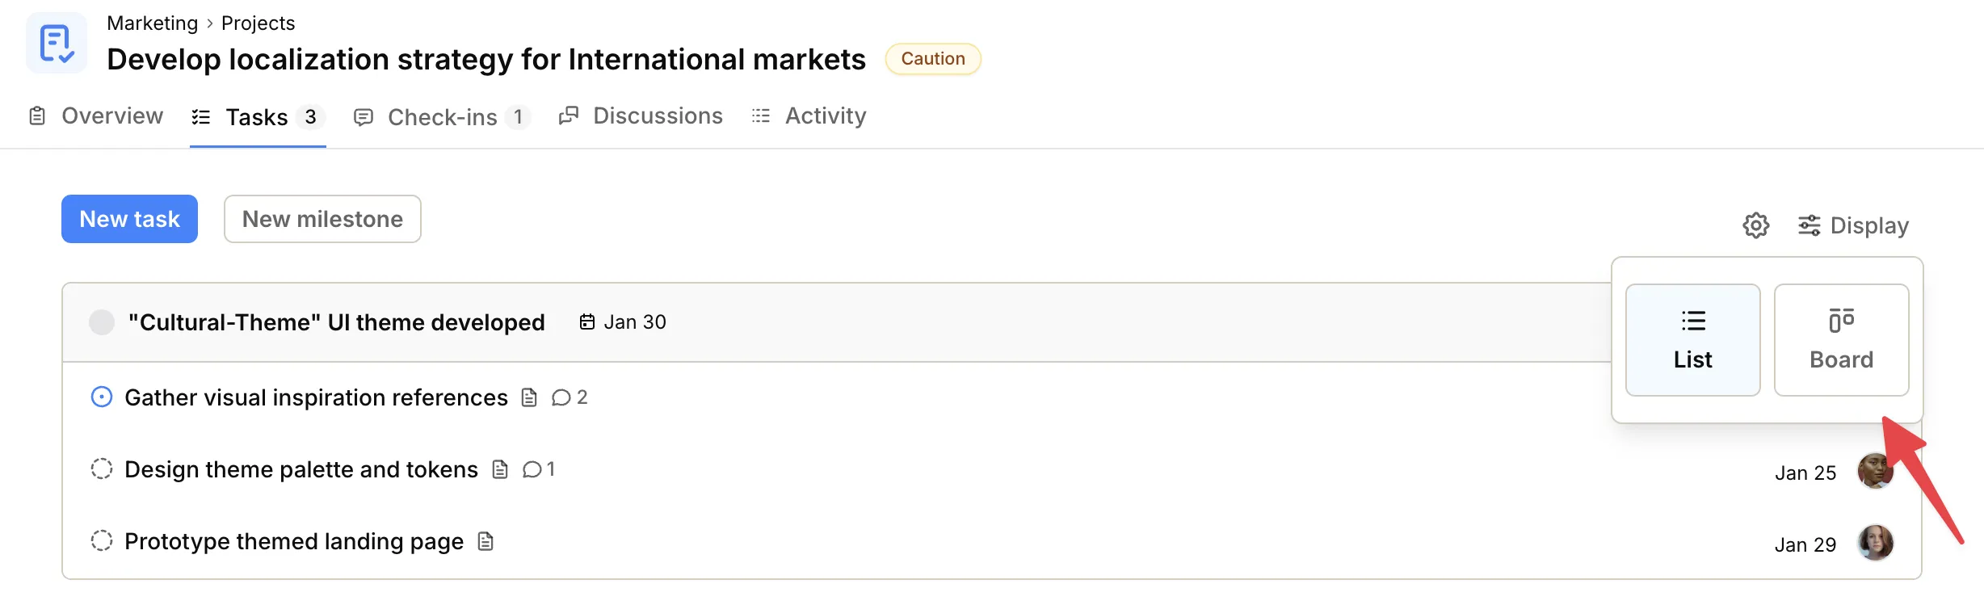Mark Cultural-Theme UI theme developed milestone complete

102,321
